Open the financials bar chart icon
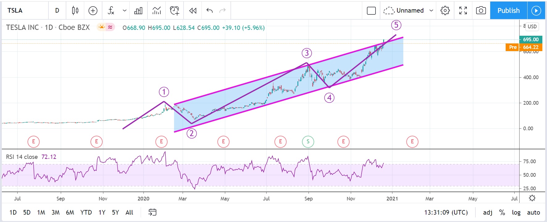This screenshot has width=547, height=222. pyautogui.click(x=138, y=10)
